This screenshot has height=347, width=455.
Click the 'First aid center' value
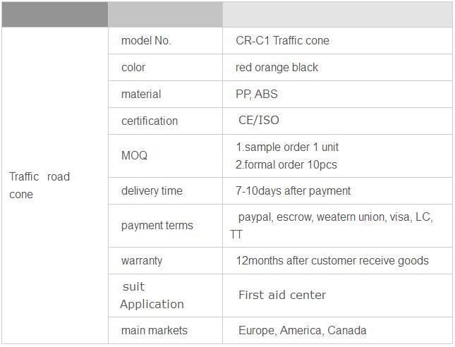(x=282, y=295)
